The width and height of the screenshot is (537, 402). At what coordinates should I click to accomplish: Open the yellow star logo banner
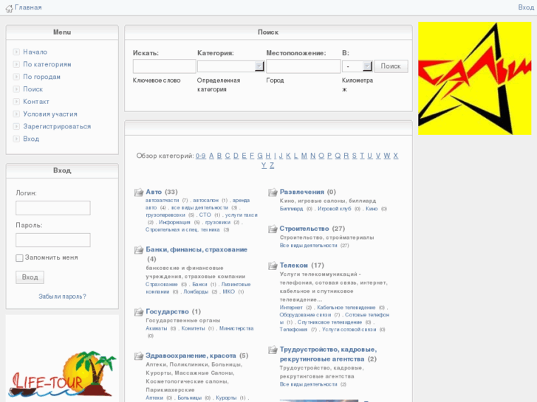(474, 78)
